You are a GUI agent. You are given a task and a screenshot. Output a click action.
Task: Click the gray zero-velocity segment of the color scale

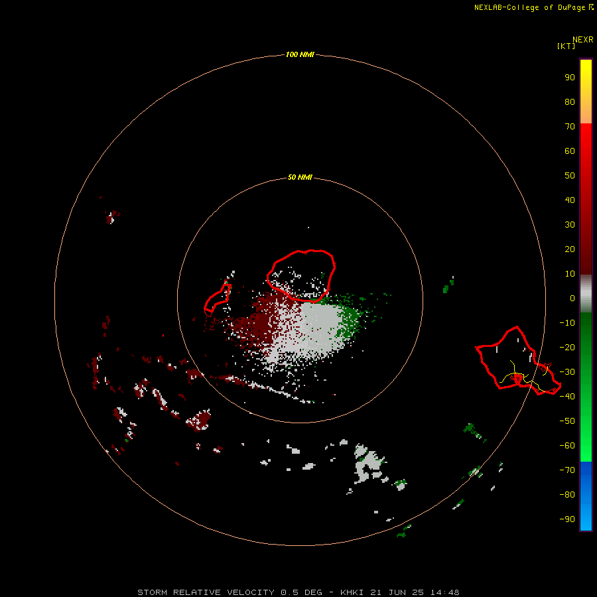coord(586,294)
